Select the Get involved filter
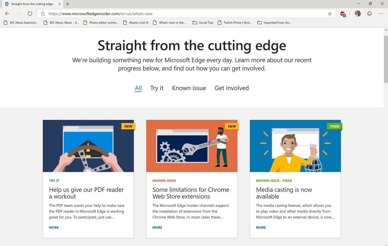The height and width of the screenshot is (246, 388). point(232,88)
